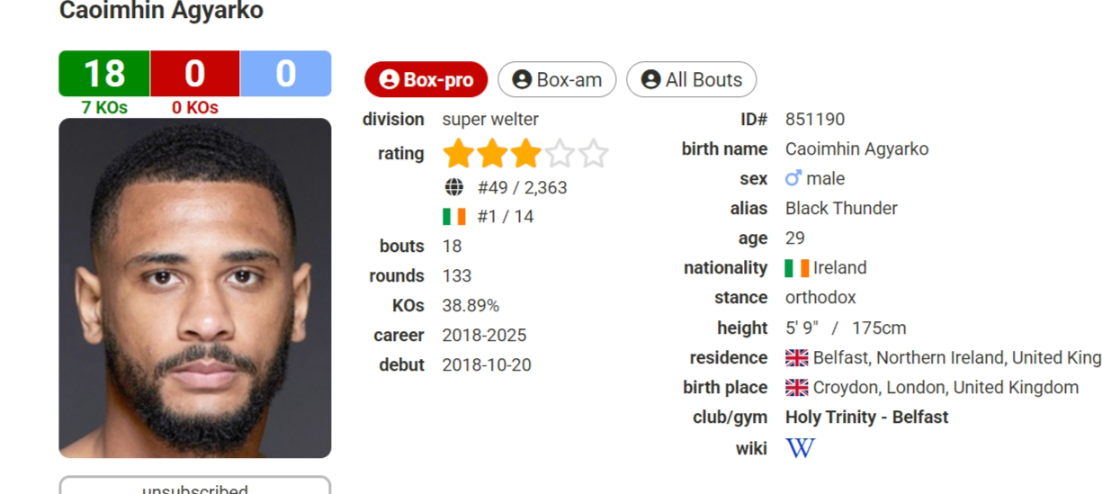Click the 7 KOs wins label
The height and width of the screenshot is (494, 1102).
tap(104, 108)
